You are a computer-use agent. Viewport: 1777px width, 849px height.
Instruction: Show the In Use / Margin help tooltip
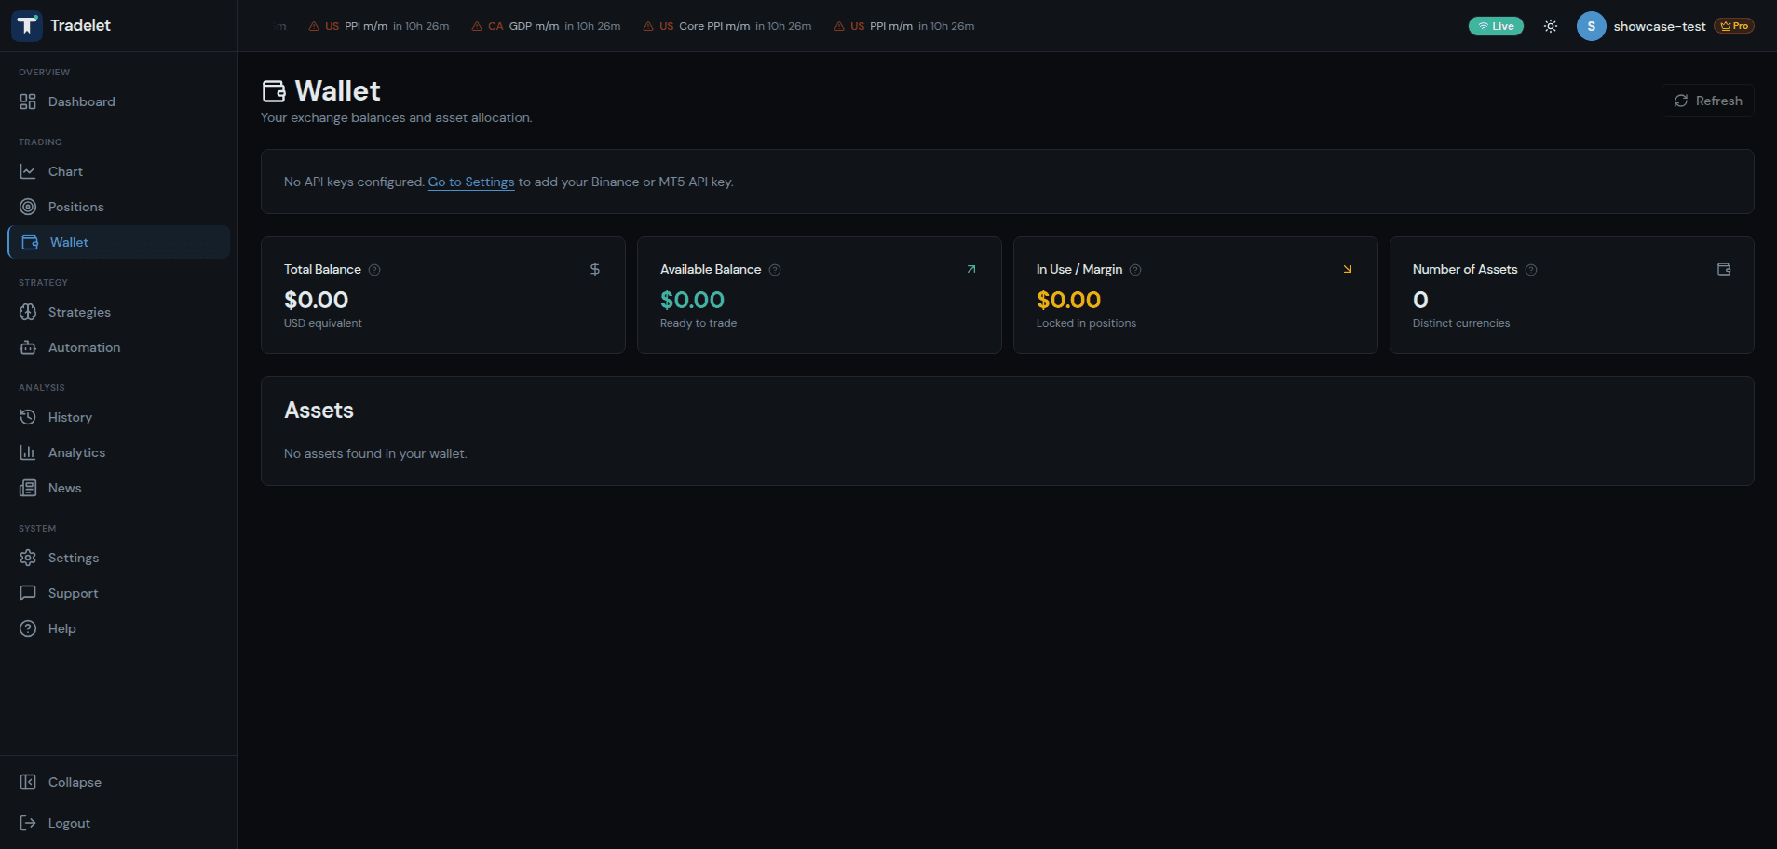coord(1135,269)
